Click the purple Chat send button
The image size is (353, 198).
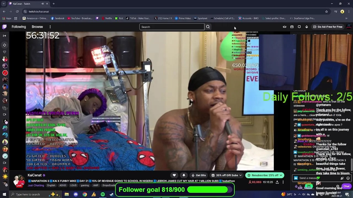346,186
